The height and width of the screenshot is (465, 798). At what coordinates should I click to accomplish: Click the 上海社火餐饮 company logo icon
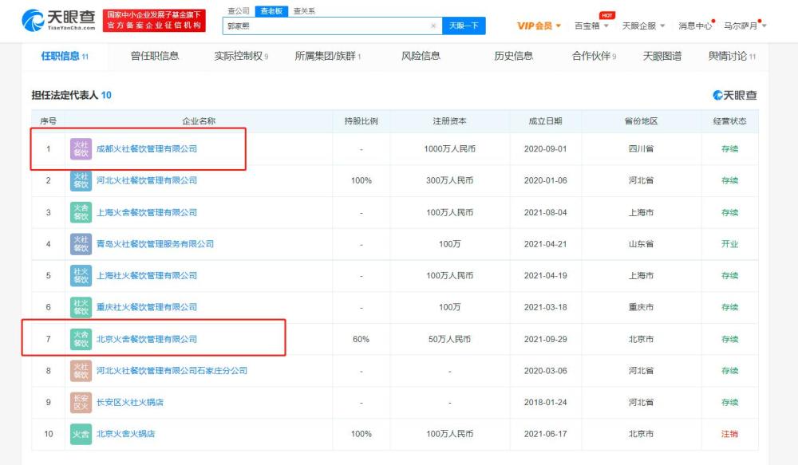[81, 276]
